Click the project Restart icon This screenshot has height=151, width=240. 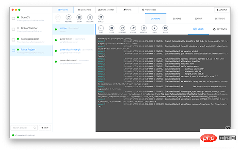coord(68,18)
